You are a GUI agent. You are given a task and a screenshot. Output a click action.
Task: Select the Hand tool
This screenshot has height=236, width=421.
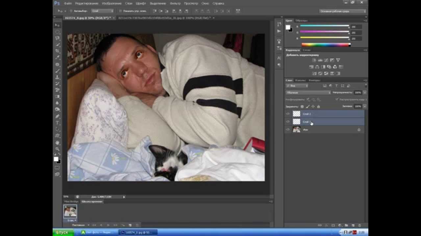click(58, 143)
